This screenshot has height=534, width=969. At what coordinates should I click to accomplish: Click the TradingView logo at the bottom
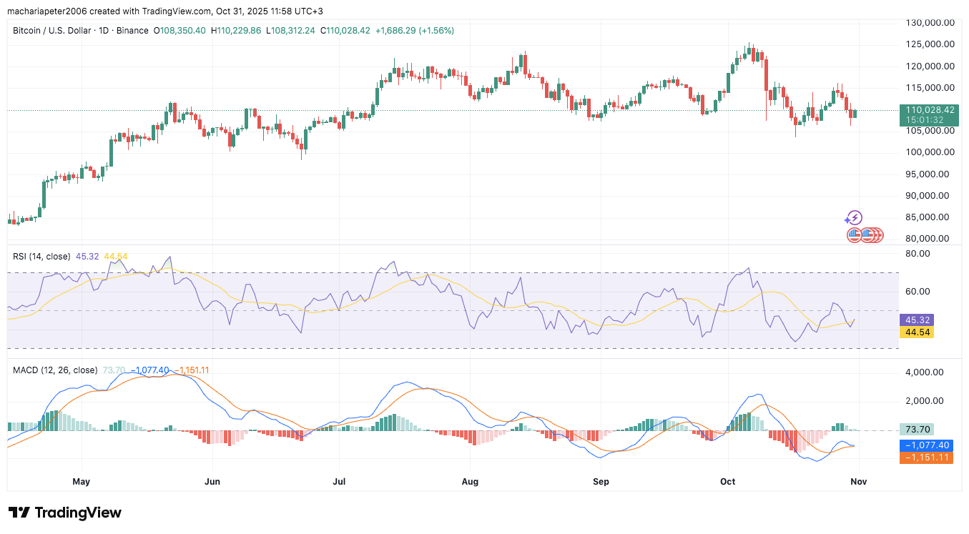[x=65, y=513]
